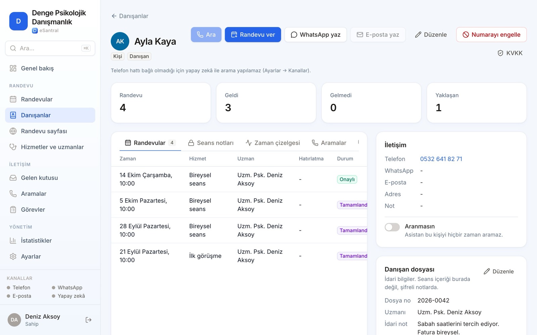Image resolution: width=537 pixels, height=335 pixels.
Task: Click the Ara phone button
Action: pos(206,35)
